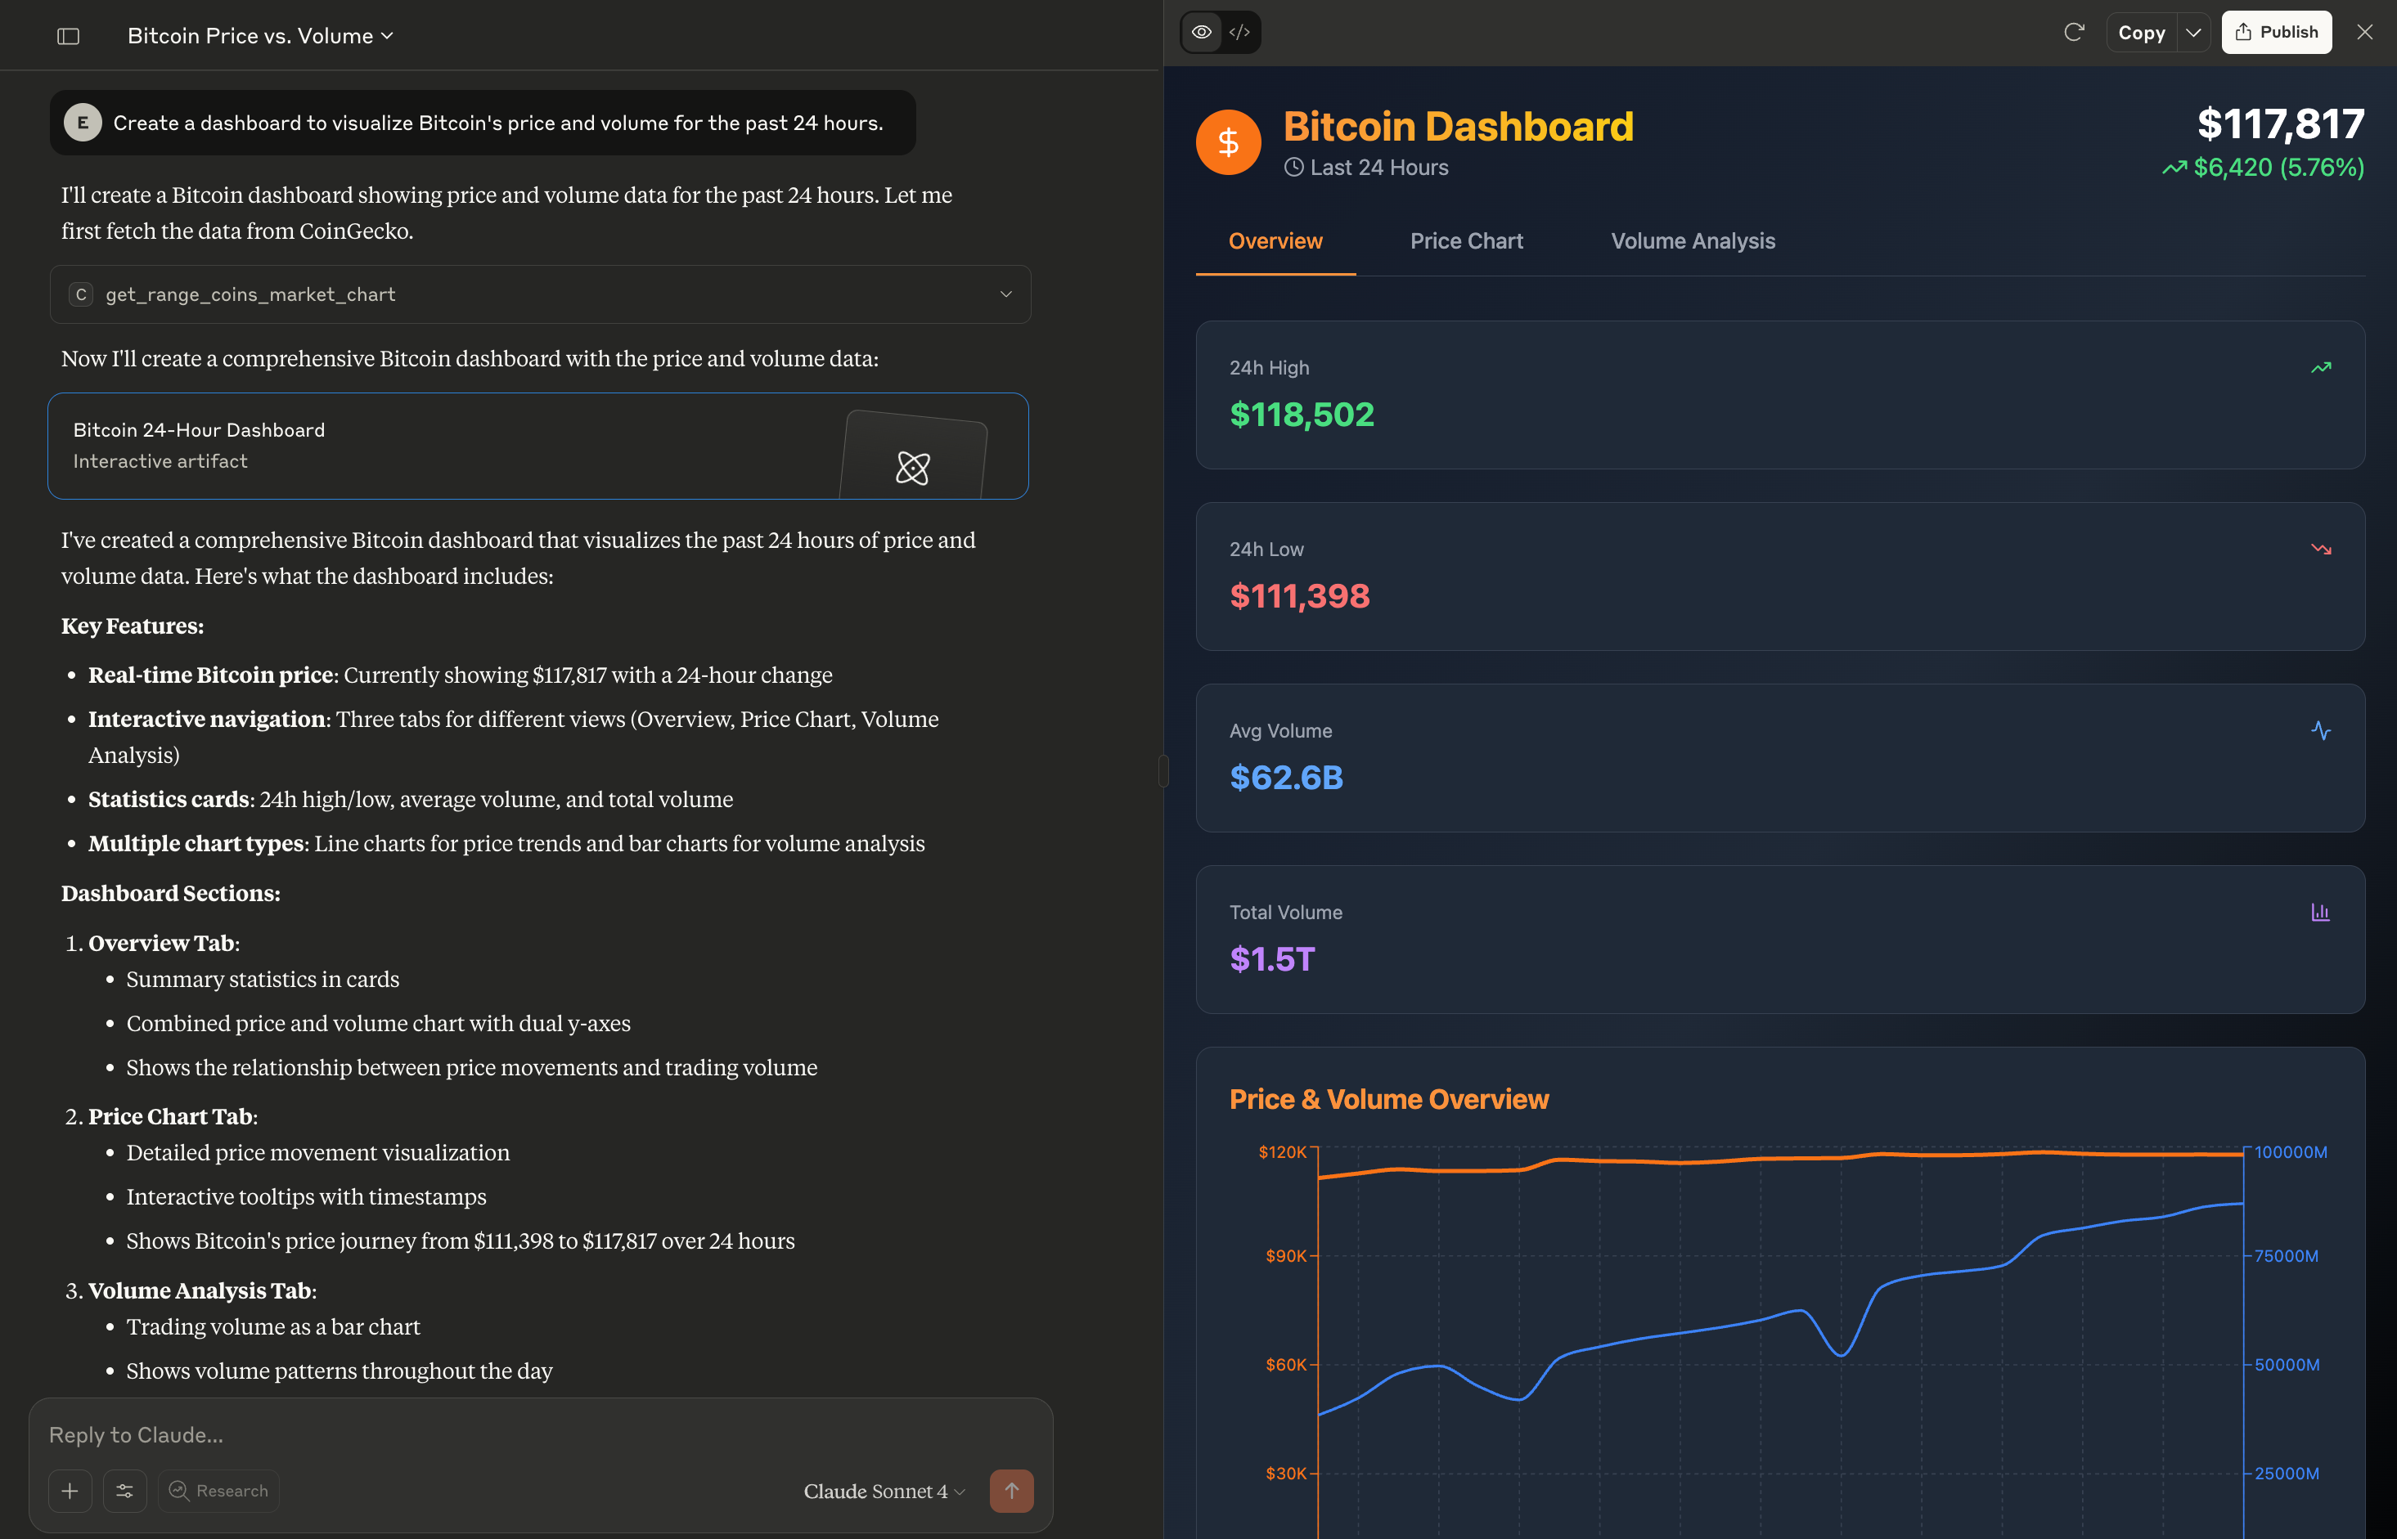Viewport: 2397px width, 1539px height.
Task: Open the Copy options dropdown arrow
Action: [x=2193, y=32]
